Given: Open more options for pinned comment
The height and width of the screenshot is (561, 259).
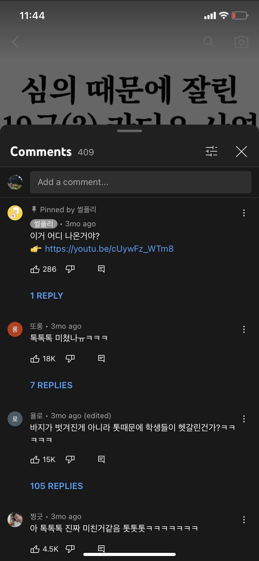Looking at the screenshot, I should point(244,213).
